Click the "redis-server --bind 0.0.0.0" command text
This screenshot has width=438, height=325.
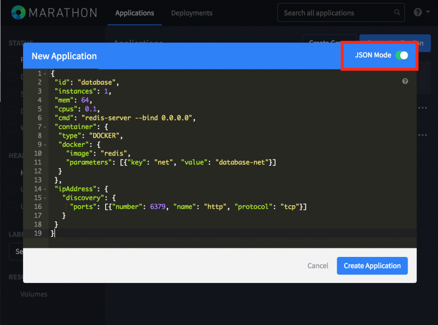coord(137,118)
